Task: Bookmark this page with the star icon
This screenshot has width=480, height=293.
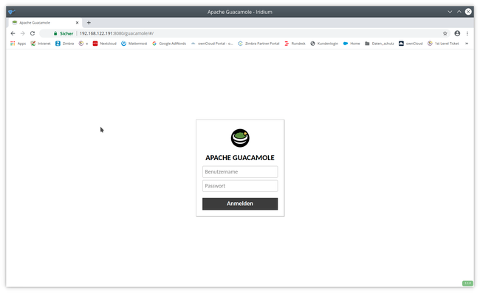Action: [445, 33]
